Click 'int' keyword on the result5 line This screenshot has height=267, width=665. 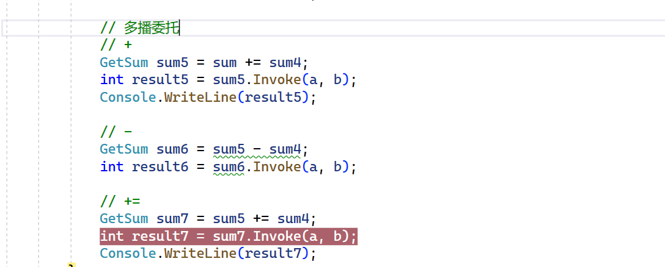pyautogui.click(x=112, y=80)
